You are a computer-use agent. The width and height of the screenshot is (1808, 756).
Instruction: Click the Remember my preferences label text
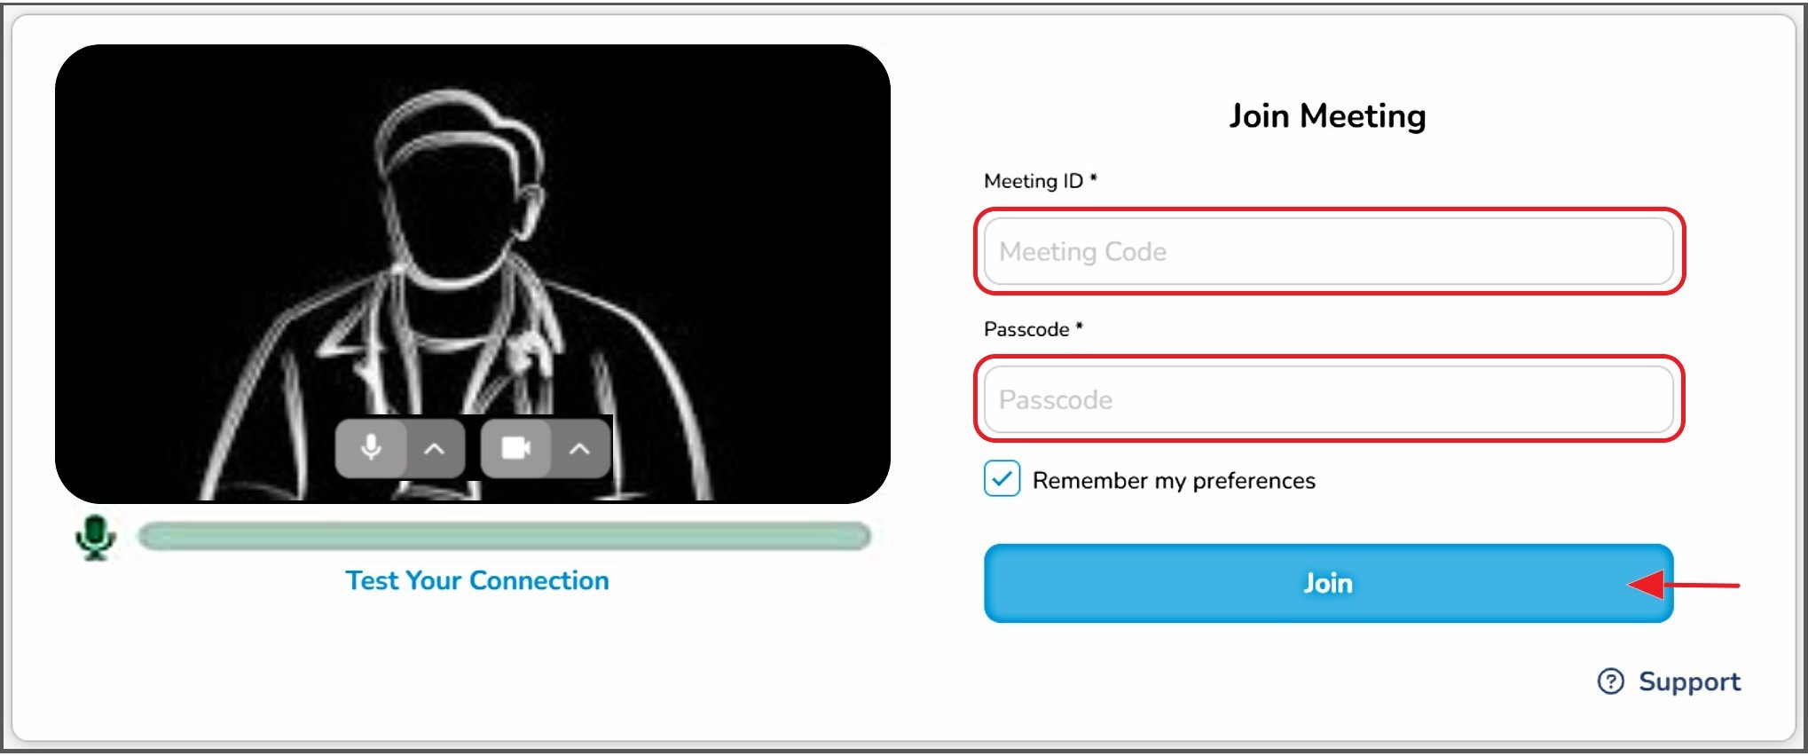pos(1174,481)
